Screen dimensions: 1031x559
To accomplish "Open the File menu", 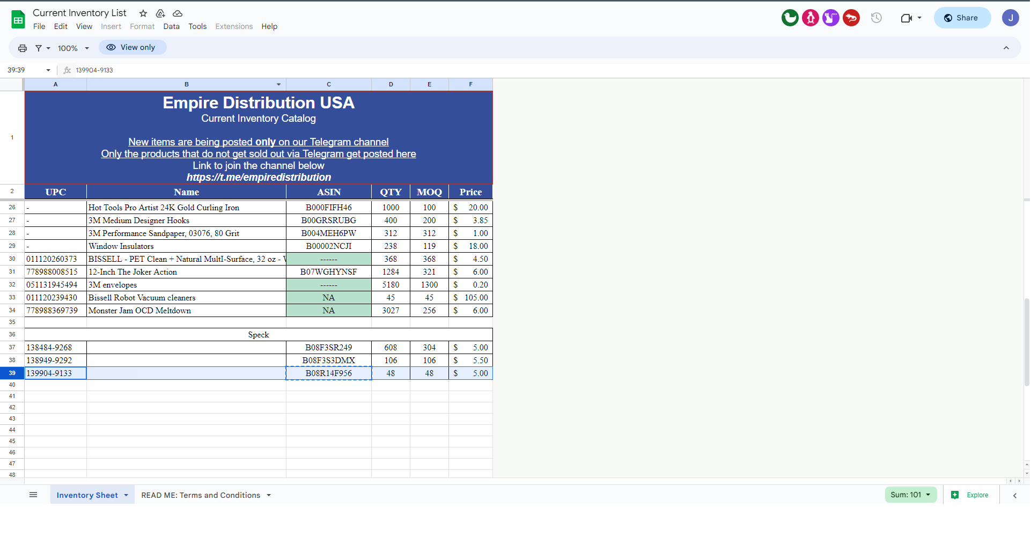I will click(39, 26).
